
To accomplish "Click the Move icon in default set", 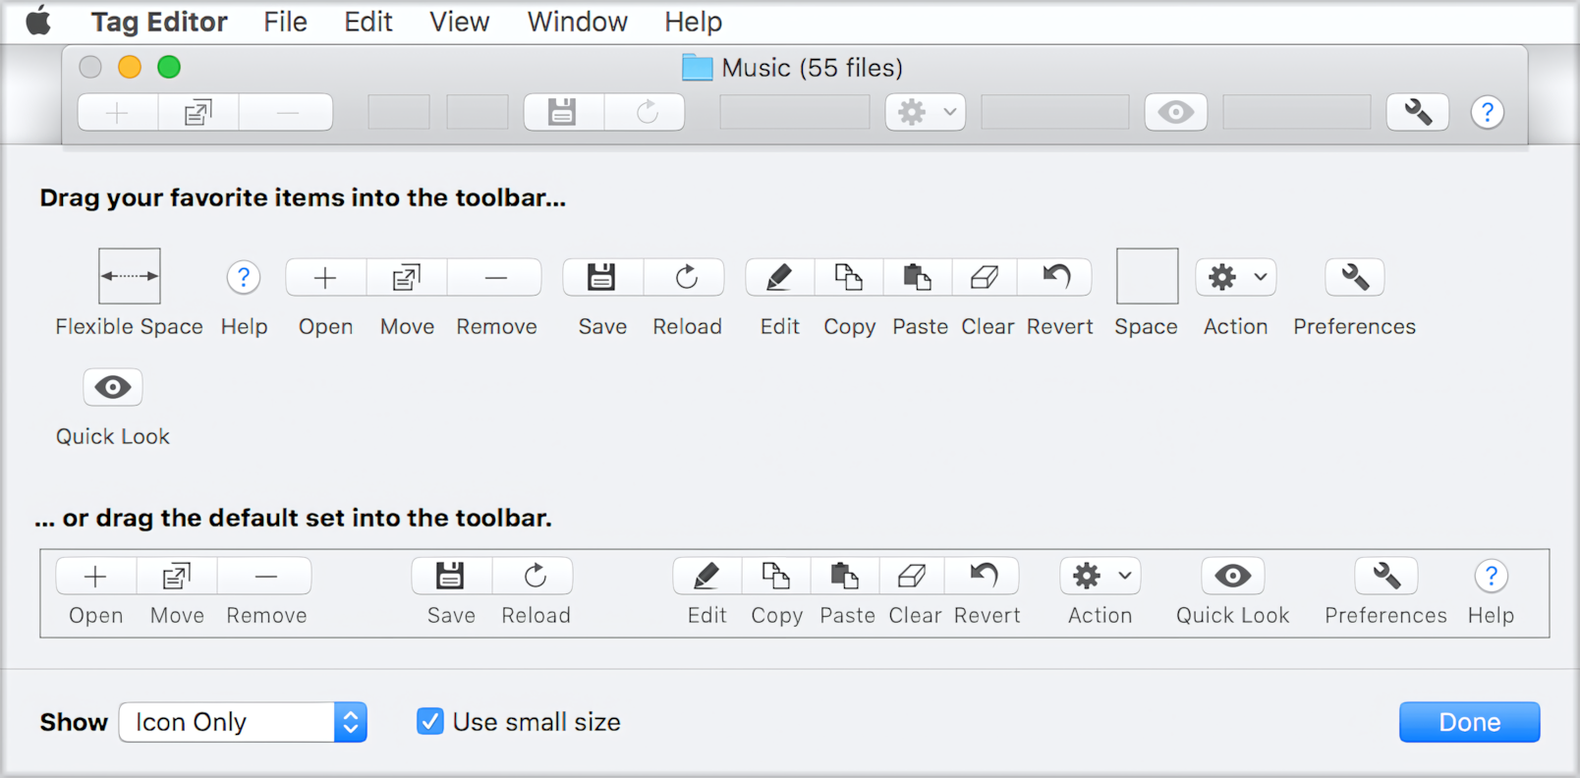I will pos(177,577).
